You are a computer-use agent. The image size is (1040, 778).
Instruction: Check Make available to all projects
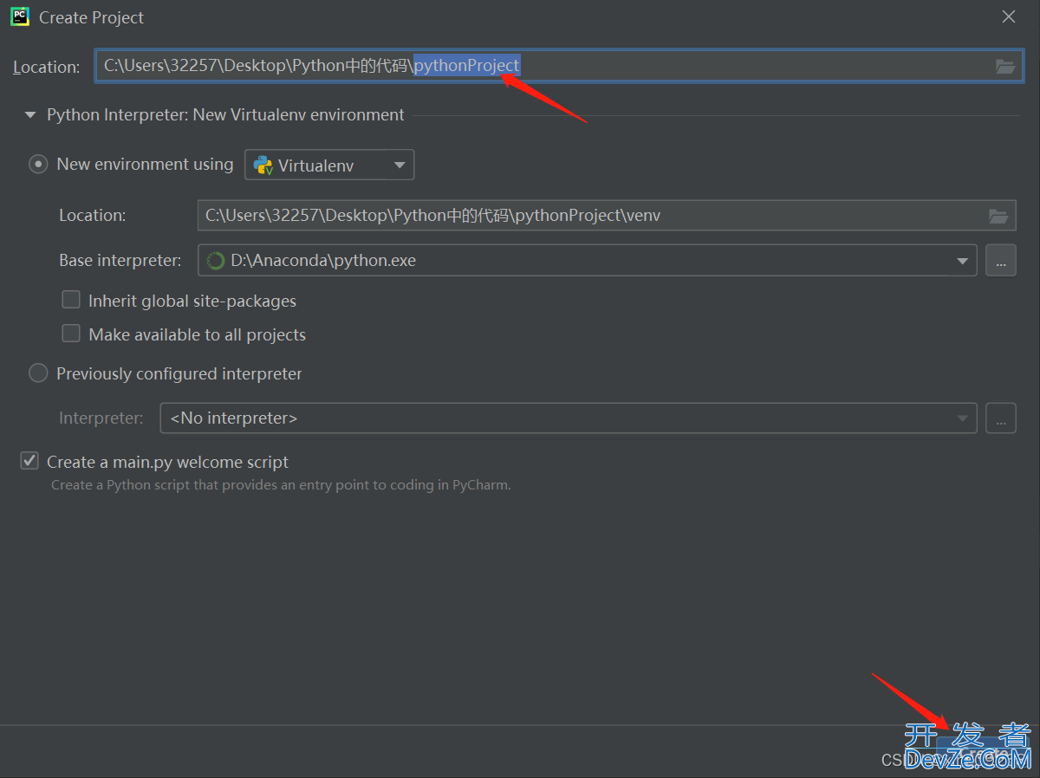(71, 334)
